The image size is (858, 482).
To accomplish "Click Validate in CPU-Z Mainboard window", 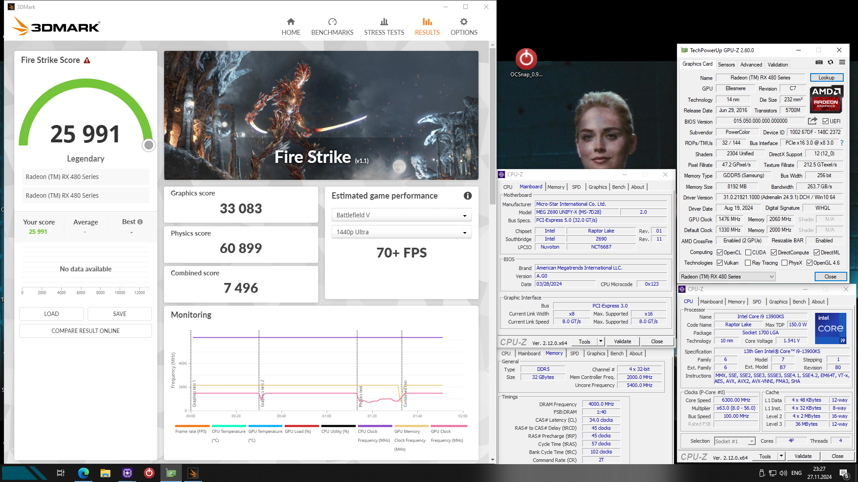I will (x=622, y=341).
